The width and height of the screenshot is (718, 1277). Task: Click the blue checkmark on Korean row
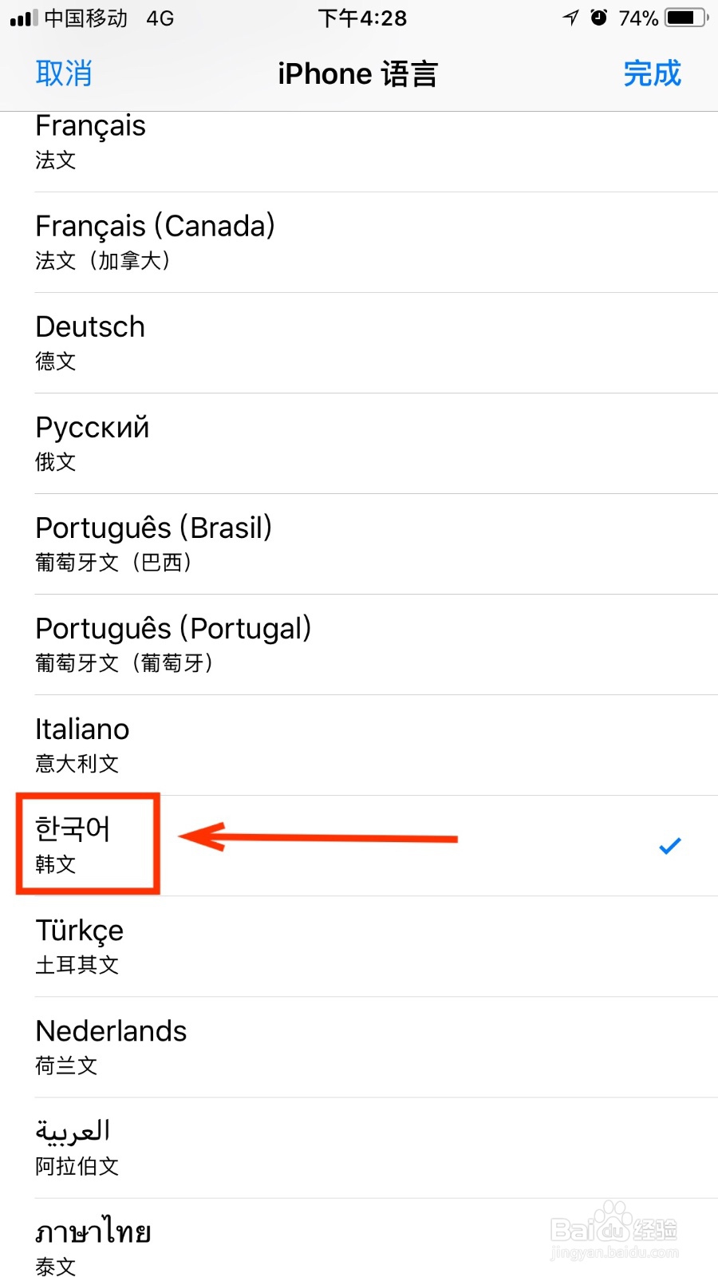[670, 846]
